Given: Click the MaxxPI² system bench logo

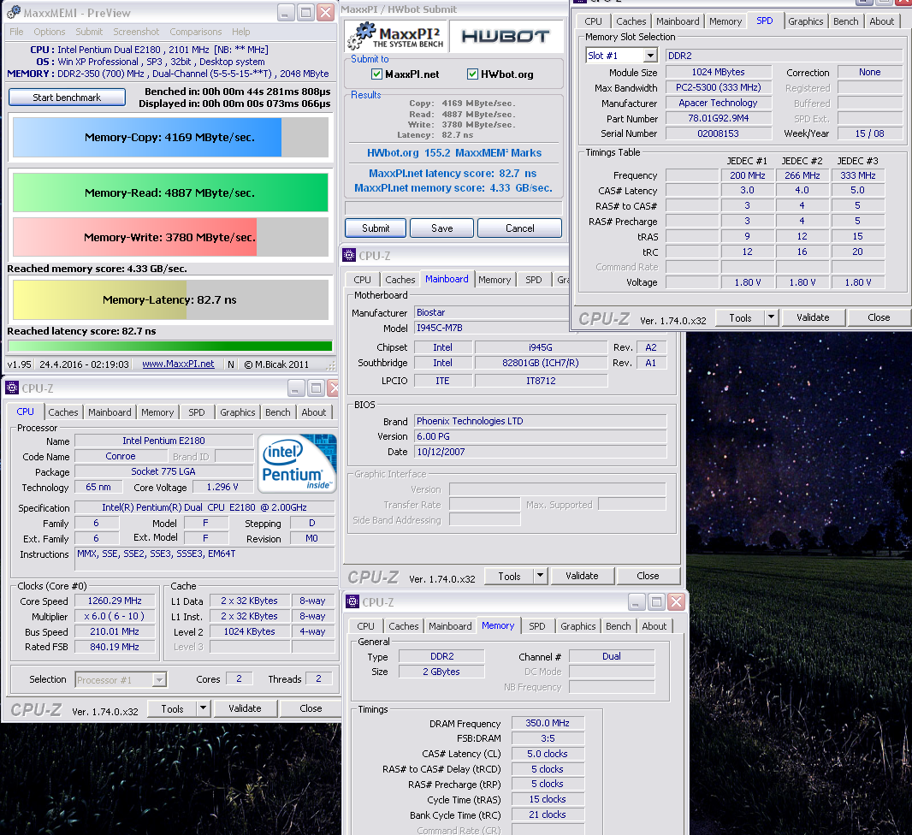Looking at the screenshot, I should 395,36.
